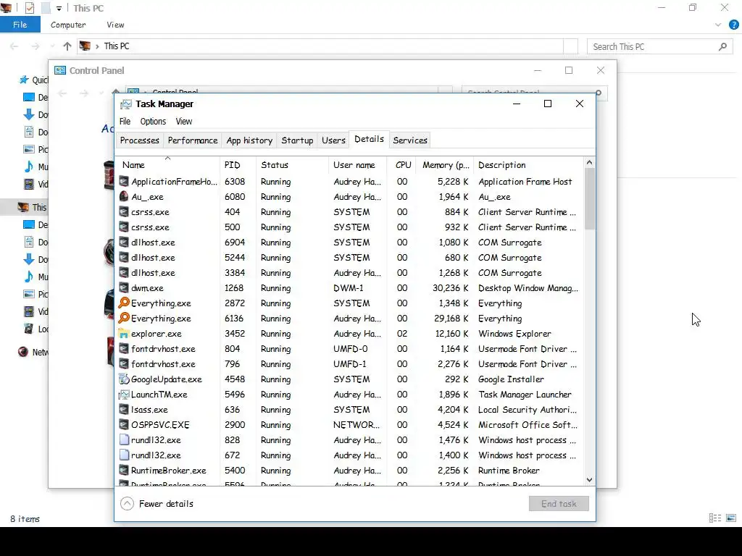Sort by the Memory column header
742x556 pixels.
[446, 165]
